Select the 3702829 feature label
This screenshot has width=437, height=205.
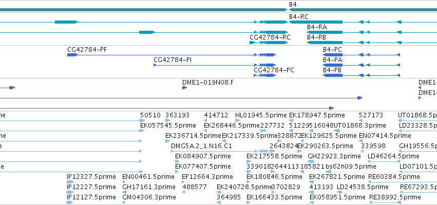tap(286, 187)
